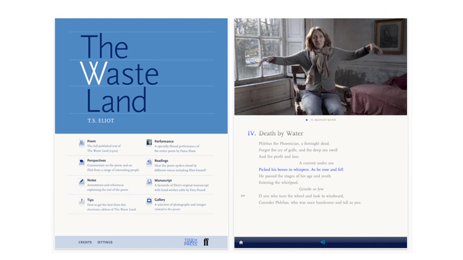
Task: Select the Perspectives menu title
Action: (96, 160)
